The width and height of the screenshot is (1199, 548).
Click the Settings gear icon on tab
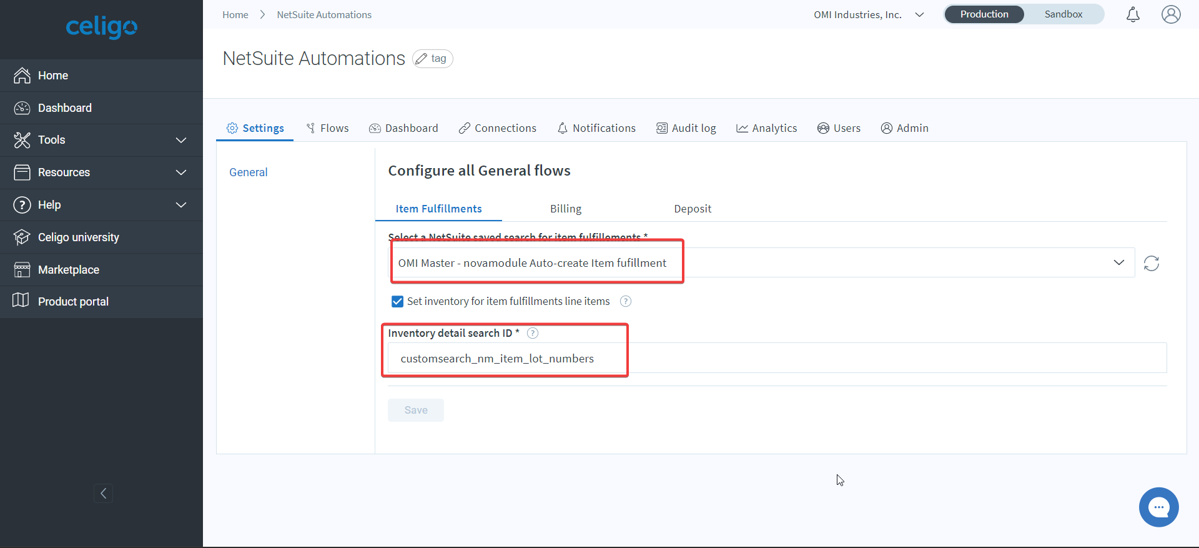pyautogui.click(x=232, y=128)
